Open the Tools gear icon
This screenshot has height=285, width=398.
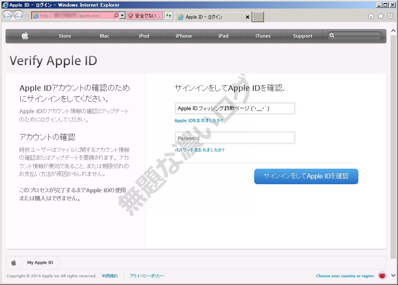(390, 16)
